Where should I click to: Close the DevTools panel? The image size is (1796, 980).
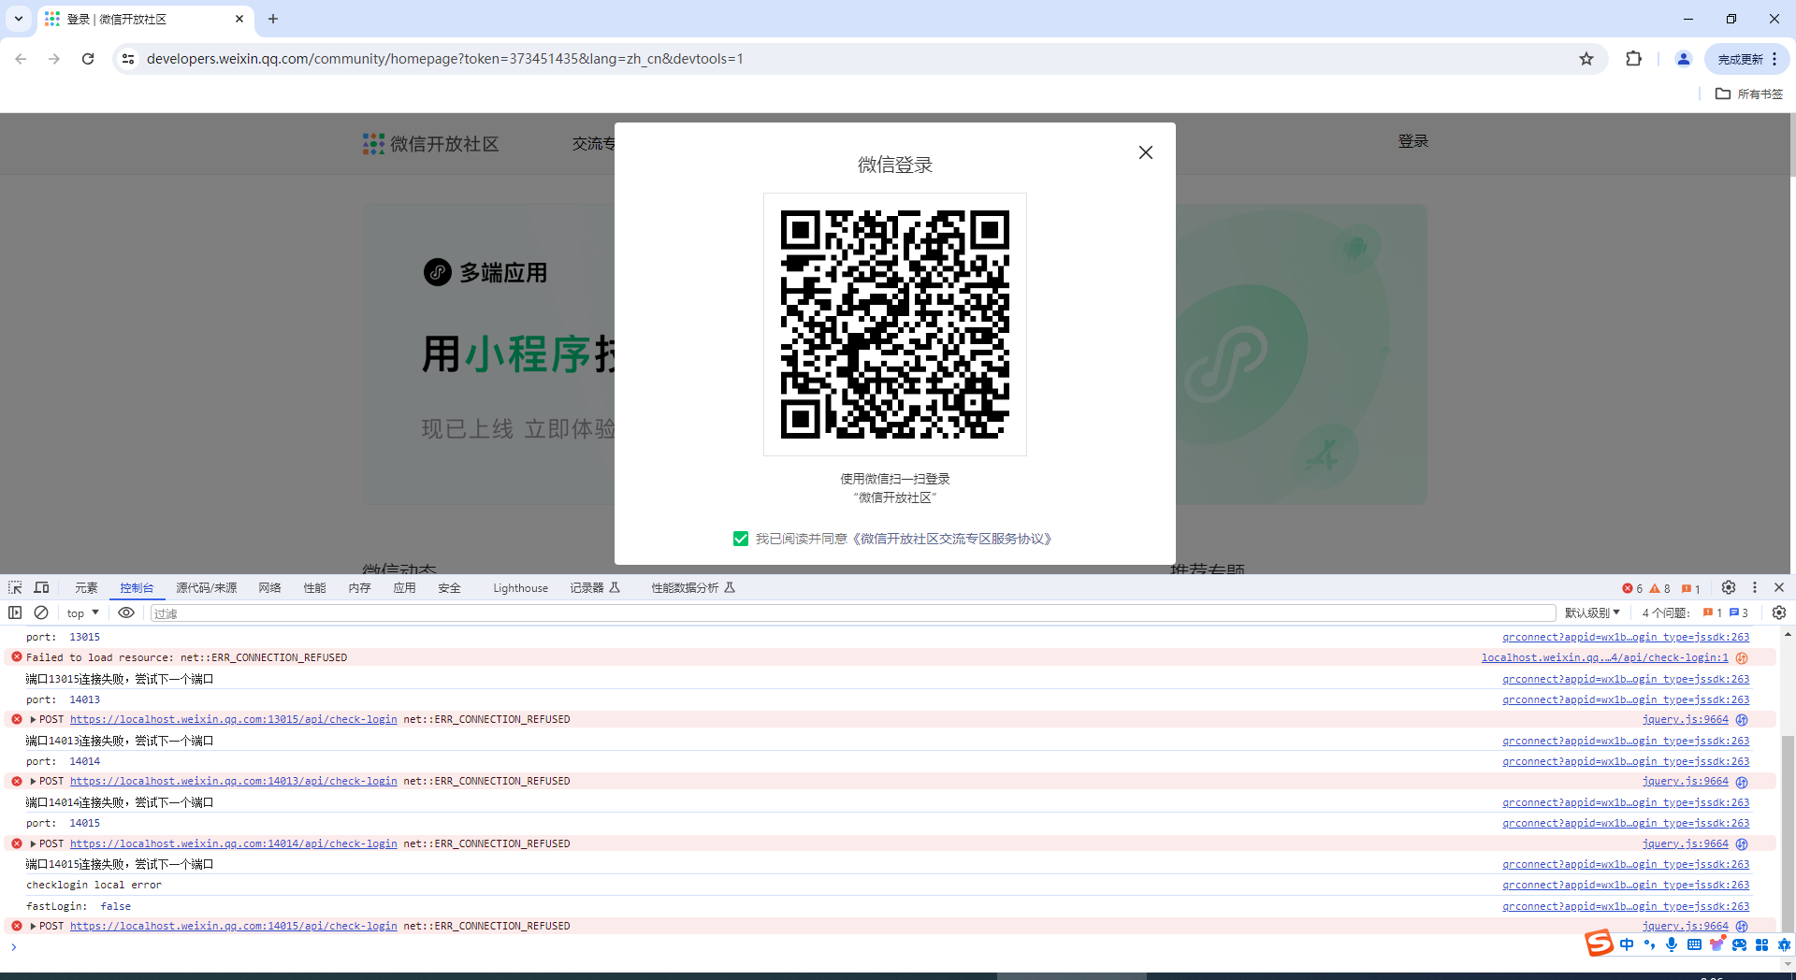click(1779, 587)
